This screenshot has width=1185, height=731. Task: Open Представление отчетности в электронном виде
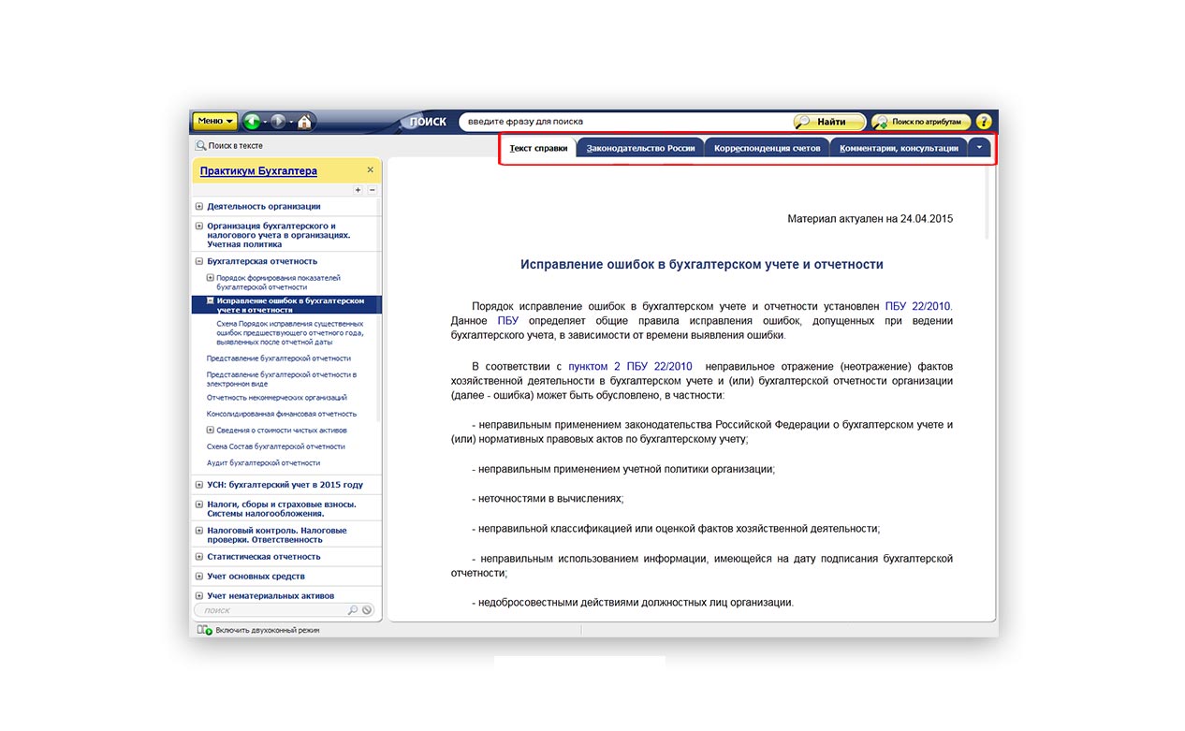coord(282,379)
